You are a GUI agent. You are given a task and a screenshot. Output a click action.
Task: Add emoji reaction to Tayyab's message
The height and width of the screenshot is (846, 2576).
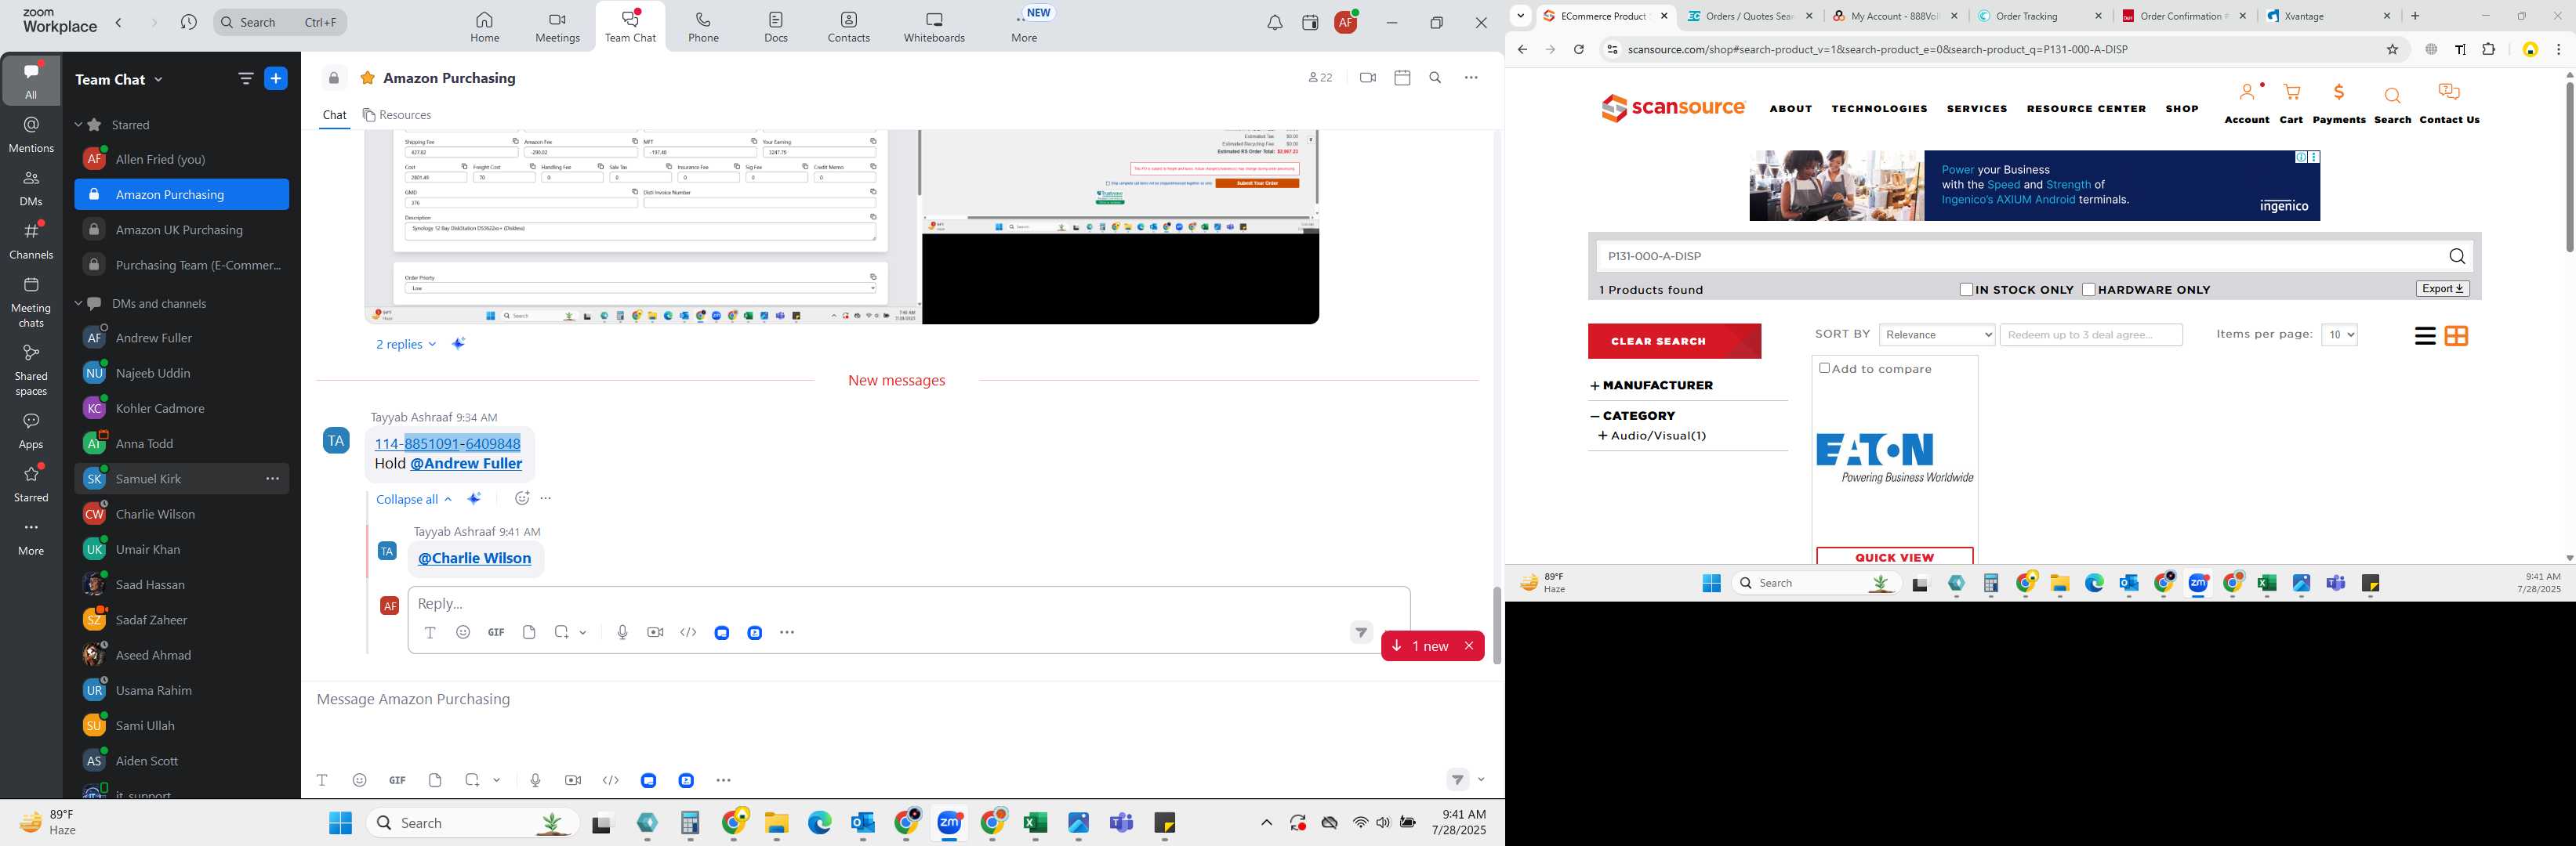522,498
